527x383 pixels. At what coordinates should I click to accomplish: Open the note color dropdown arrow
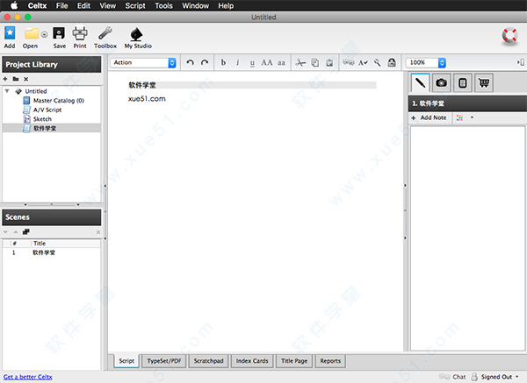click(472, 117)
